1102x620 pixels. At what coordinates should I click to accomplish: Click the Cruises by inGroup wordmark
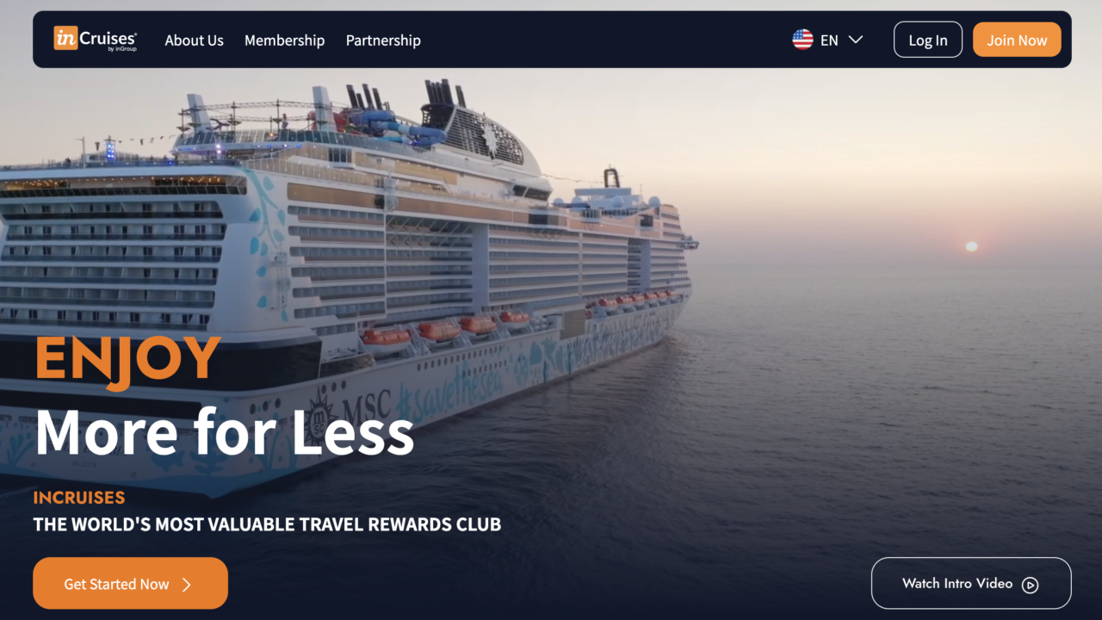[x=108, y=40]
